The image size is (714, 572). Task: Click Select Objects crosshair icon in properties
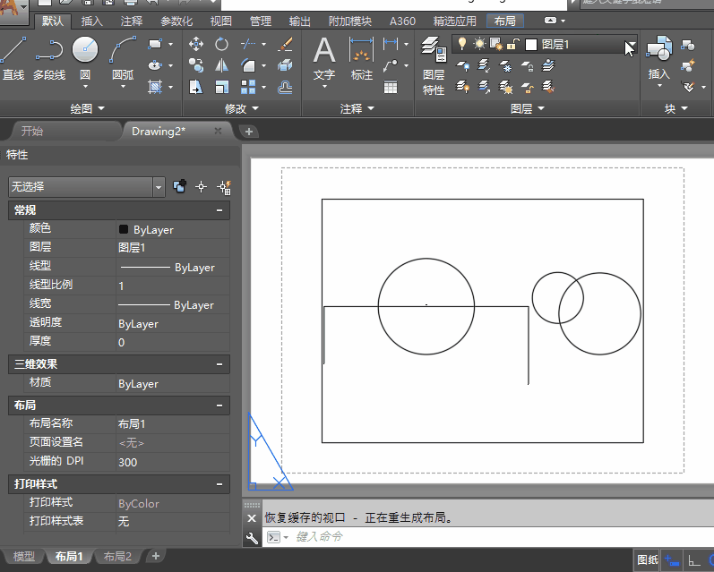click(202, 186)
